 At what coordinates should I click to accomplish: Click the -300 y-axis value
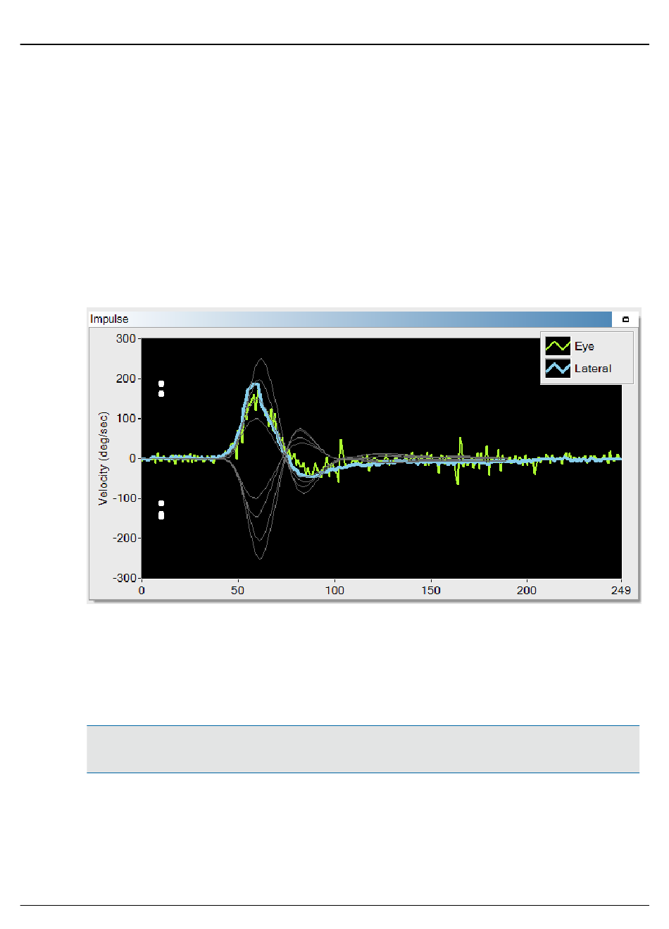click(x=124, y=577)
